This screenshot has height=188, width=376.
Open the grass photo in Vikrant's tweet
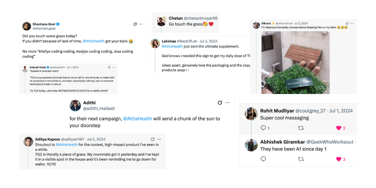pos(295,62)
